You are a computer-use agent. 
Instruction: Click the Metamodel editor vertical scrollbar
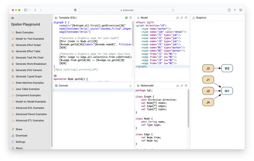point(188,108)
